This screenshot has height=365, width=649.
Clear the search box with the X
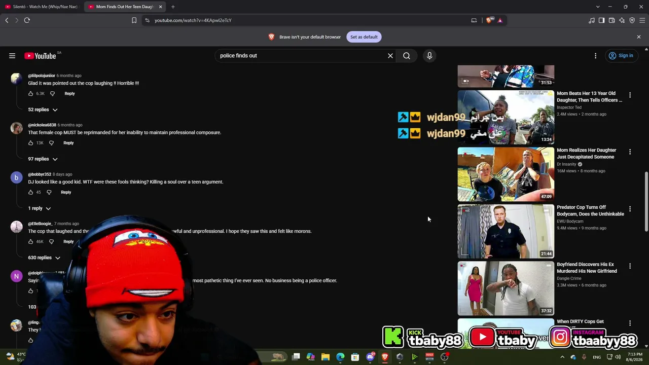click(390, 56)
